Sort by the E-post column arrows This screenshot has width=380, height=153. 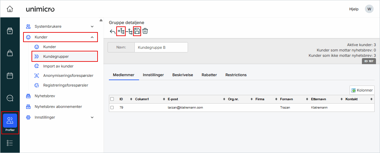pyautogui.click(x=224, y=99)
